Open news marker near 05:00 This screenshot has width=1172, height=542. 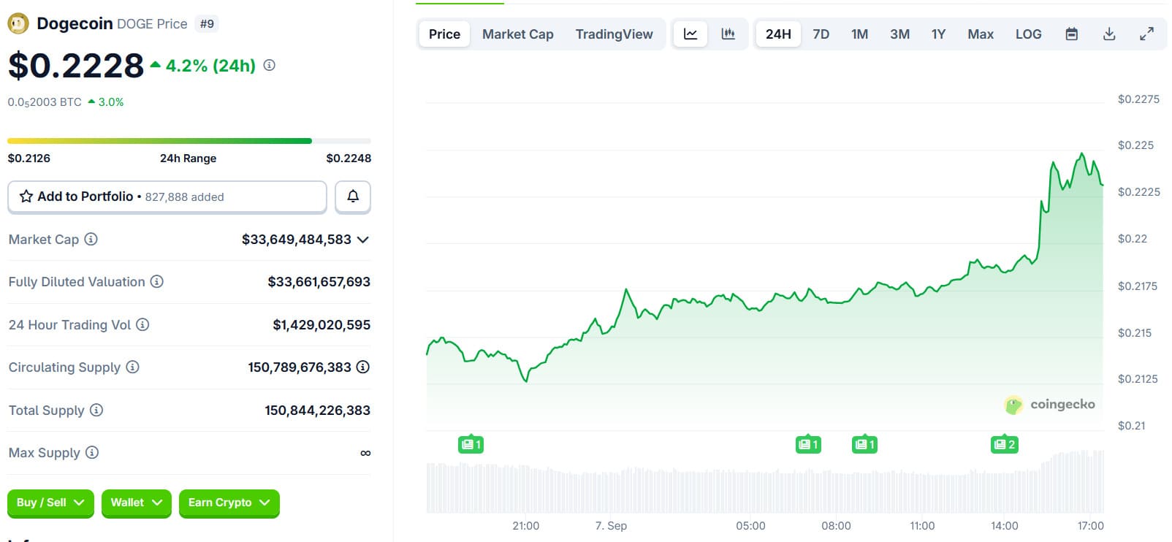click(x=808, y=443)
